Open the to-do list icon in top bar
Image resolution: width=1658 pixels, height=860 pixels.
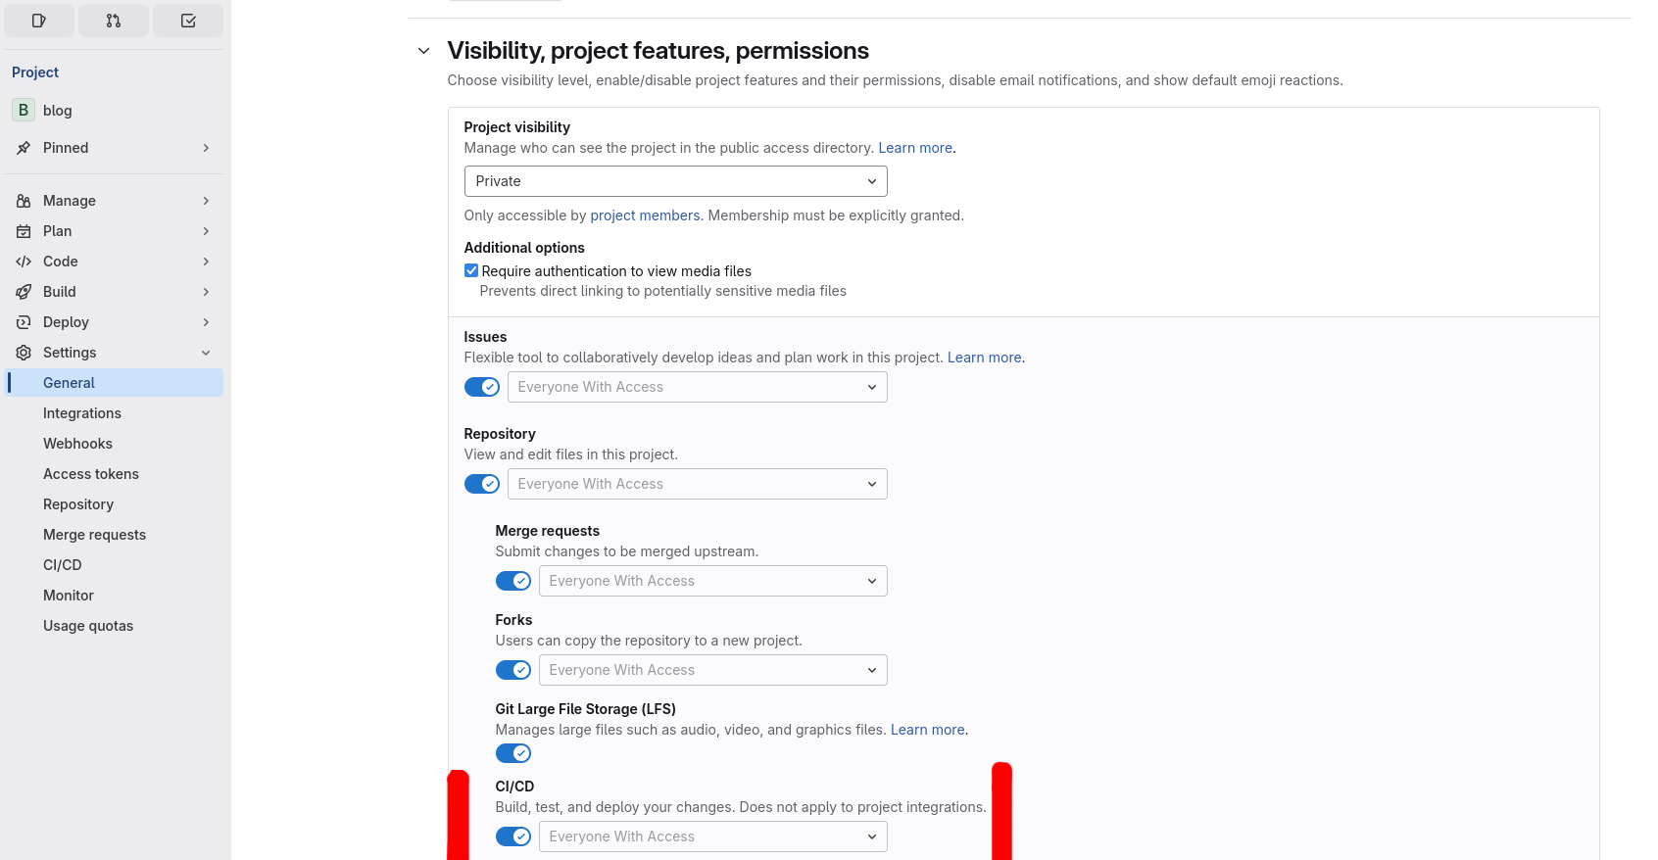[188, 21]
